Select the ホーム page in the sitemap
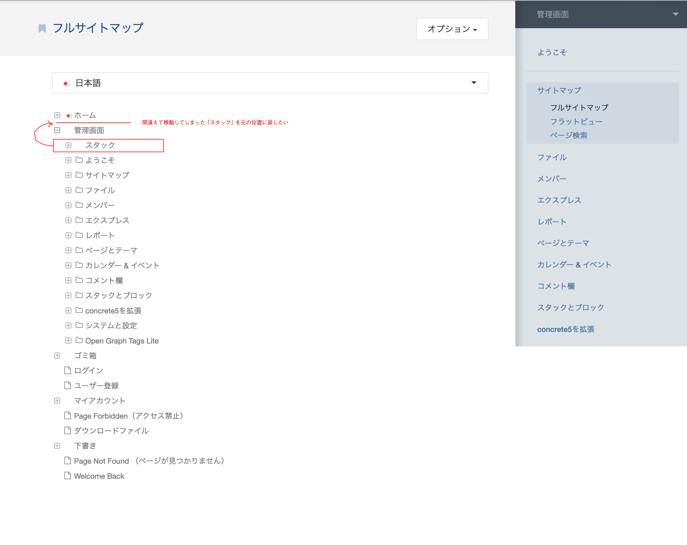This screenshot has height=545, width=687. pyautogui.click(x=85, y=115)
